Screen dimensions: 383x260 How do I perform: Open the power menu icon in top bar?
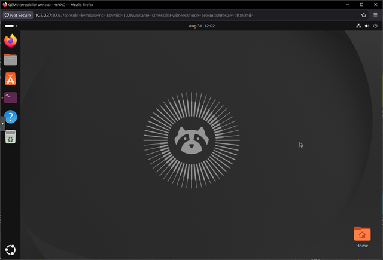pyautogui.click(x=375, y=26)
